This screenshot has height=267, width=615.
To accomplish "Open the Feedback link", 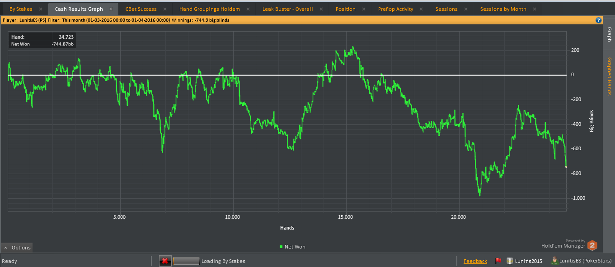I will [x=475, y=261].
